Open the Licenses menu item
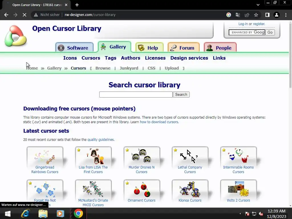Image resolution: width=292 pixels, height=219 pixels. 155,58
